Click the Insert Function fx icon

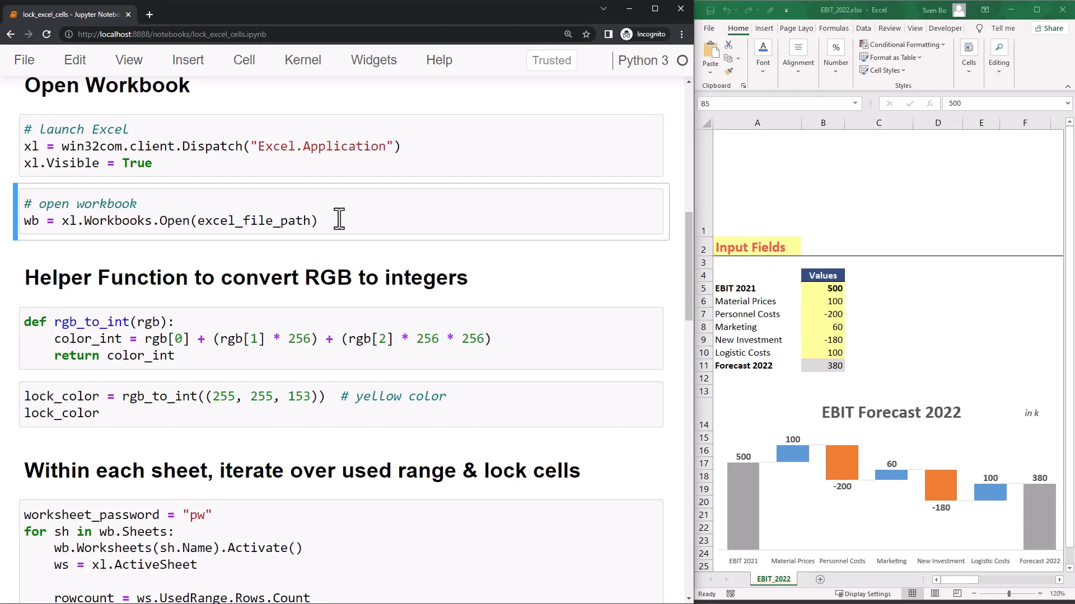[929, 103]
